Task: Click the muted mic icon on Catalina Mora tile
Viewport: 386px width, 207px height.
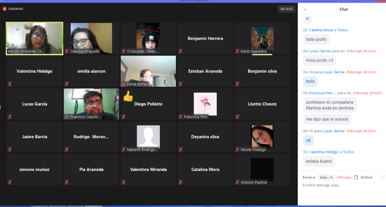Action: click(x=180, y=182)
